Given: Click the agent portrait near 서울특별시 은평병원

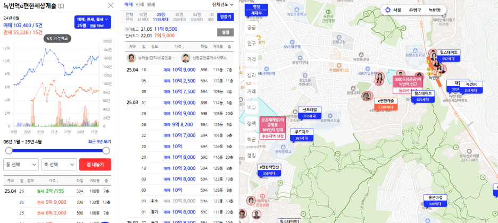Looking at the screenshot, I should (251, 201).
